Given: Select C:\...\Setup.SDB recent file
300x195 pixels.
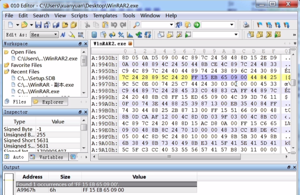Looking at the screenshot, I should click(x=36, y=78).
